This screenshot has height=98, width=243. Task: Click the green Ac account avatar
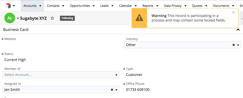click(x=10, y=18)
